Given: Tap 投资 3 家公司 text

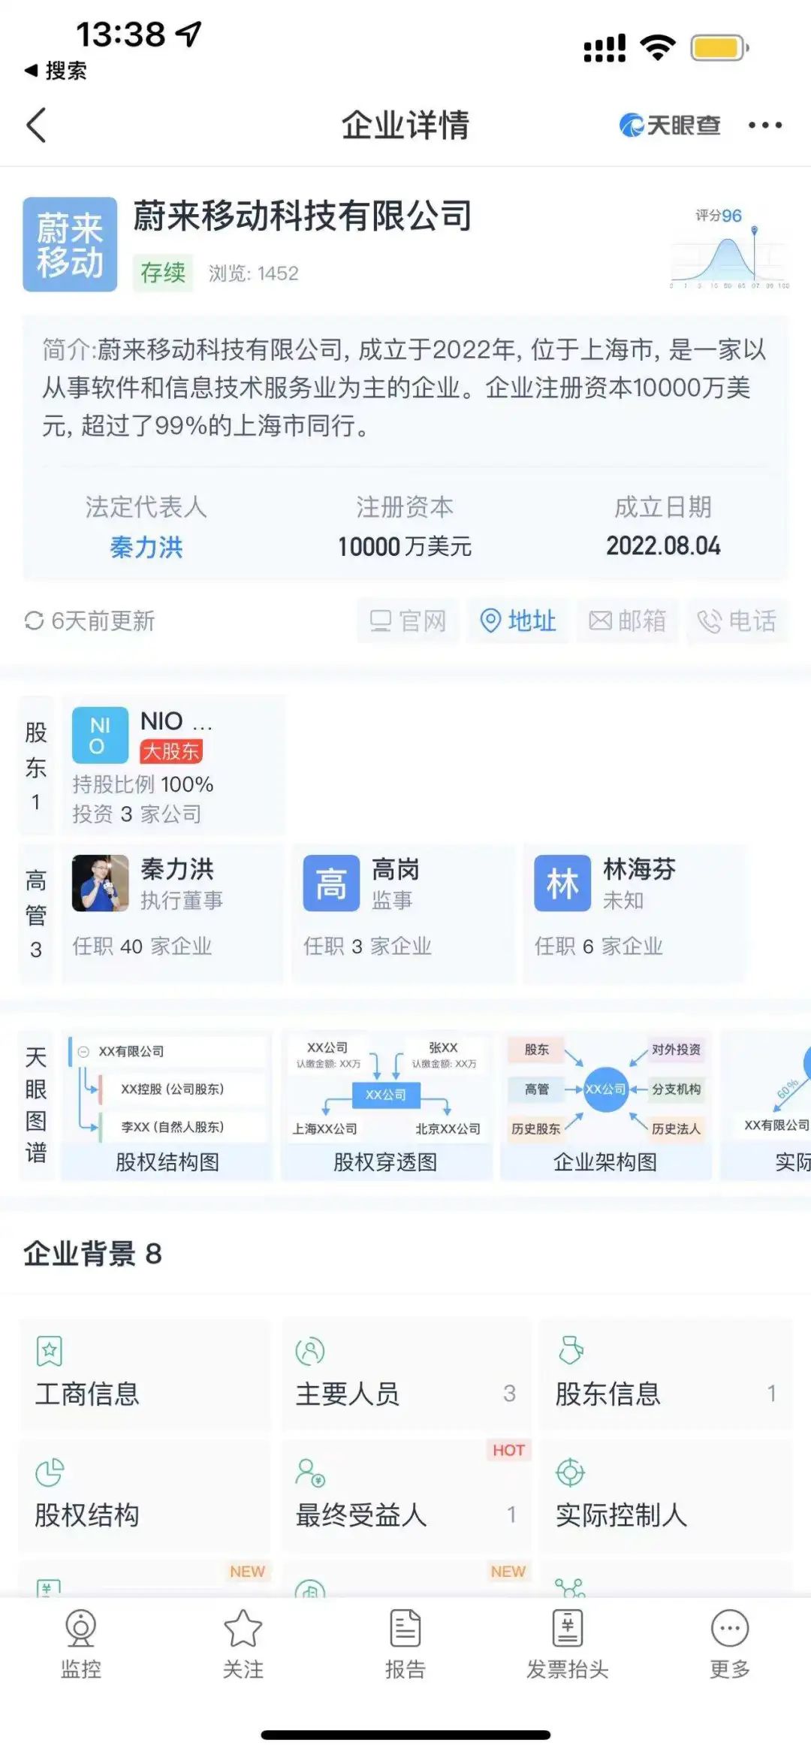Looking at the screenshot, I should (x=137, y=814).
